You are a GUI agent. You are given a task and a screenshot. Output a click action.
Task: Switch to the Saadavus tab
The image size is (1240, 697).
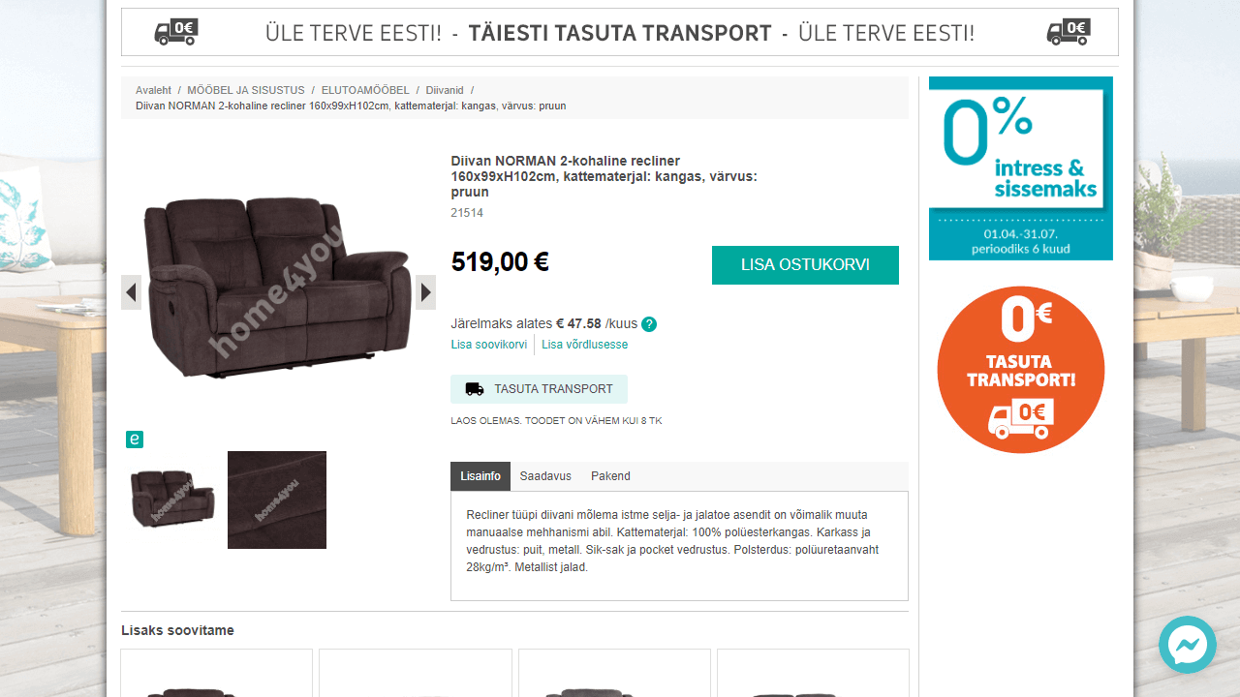(x=545, y=476)
